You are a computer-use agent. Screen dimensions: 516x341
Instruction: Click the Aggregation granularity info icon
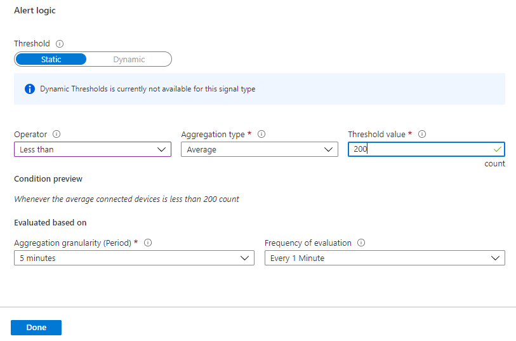(148, 243)
